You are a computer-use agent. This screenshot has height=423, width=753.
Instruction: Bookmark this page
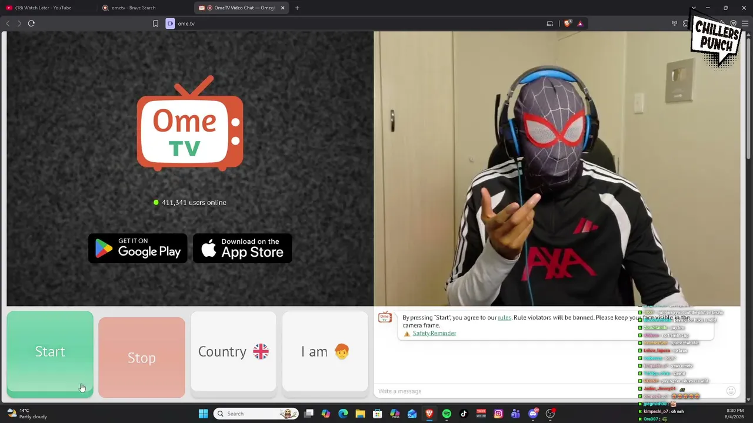(155, 23)
